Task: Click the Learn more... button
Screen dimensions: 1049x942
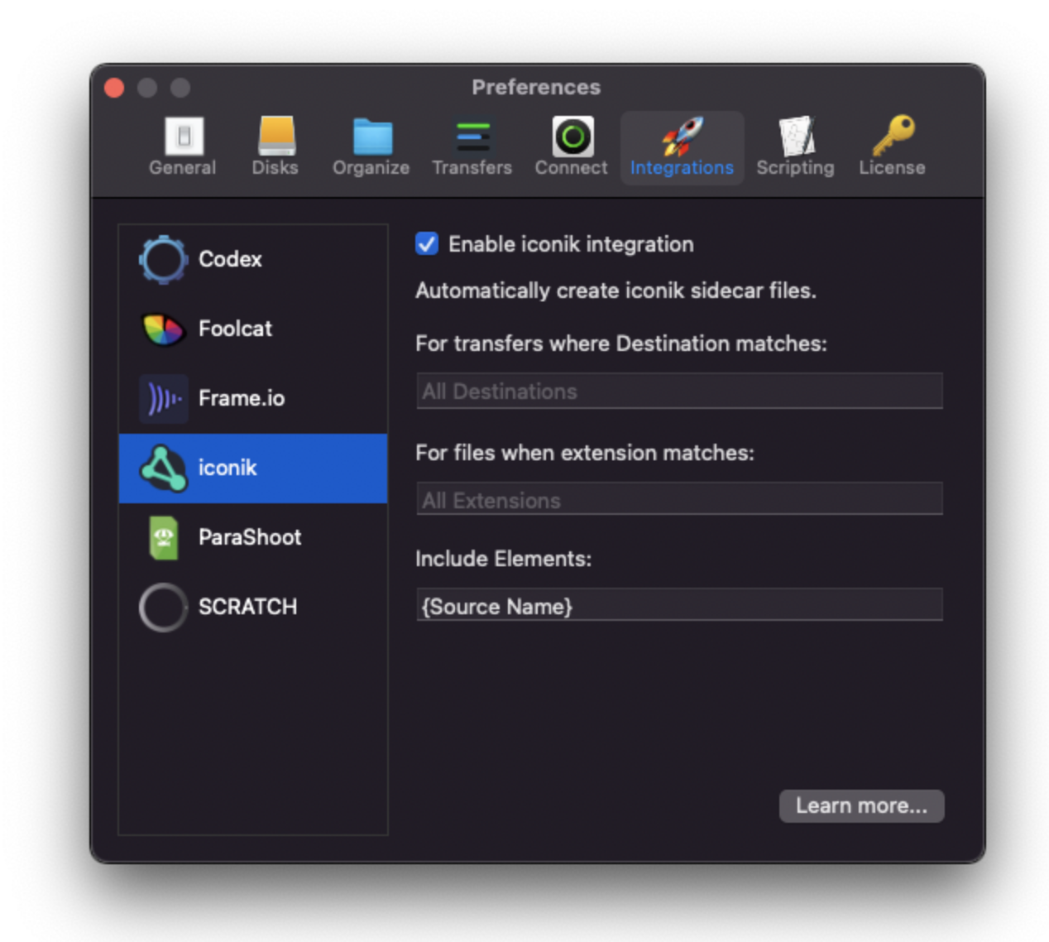Action: tap(861, 805)
